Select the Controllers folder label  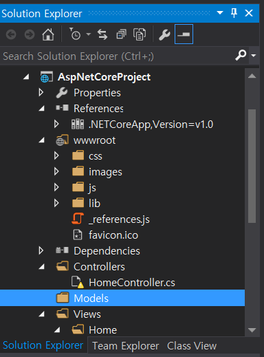[99, 267]
